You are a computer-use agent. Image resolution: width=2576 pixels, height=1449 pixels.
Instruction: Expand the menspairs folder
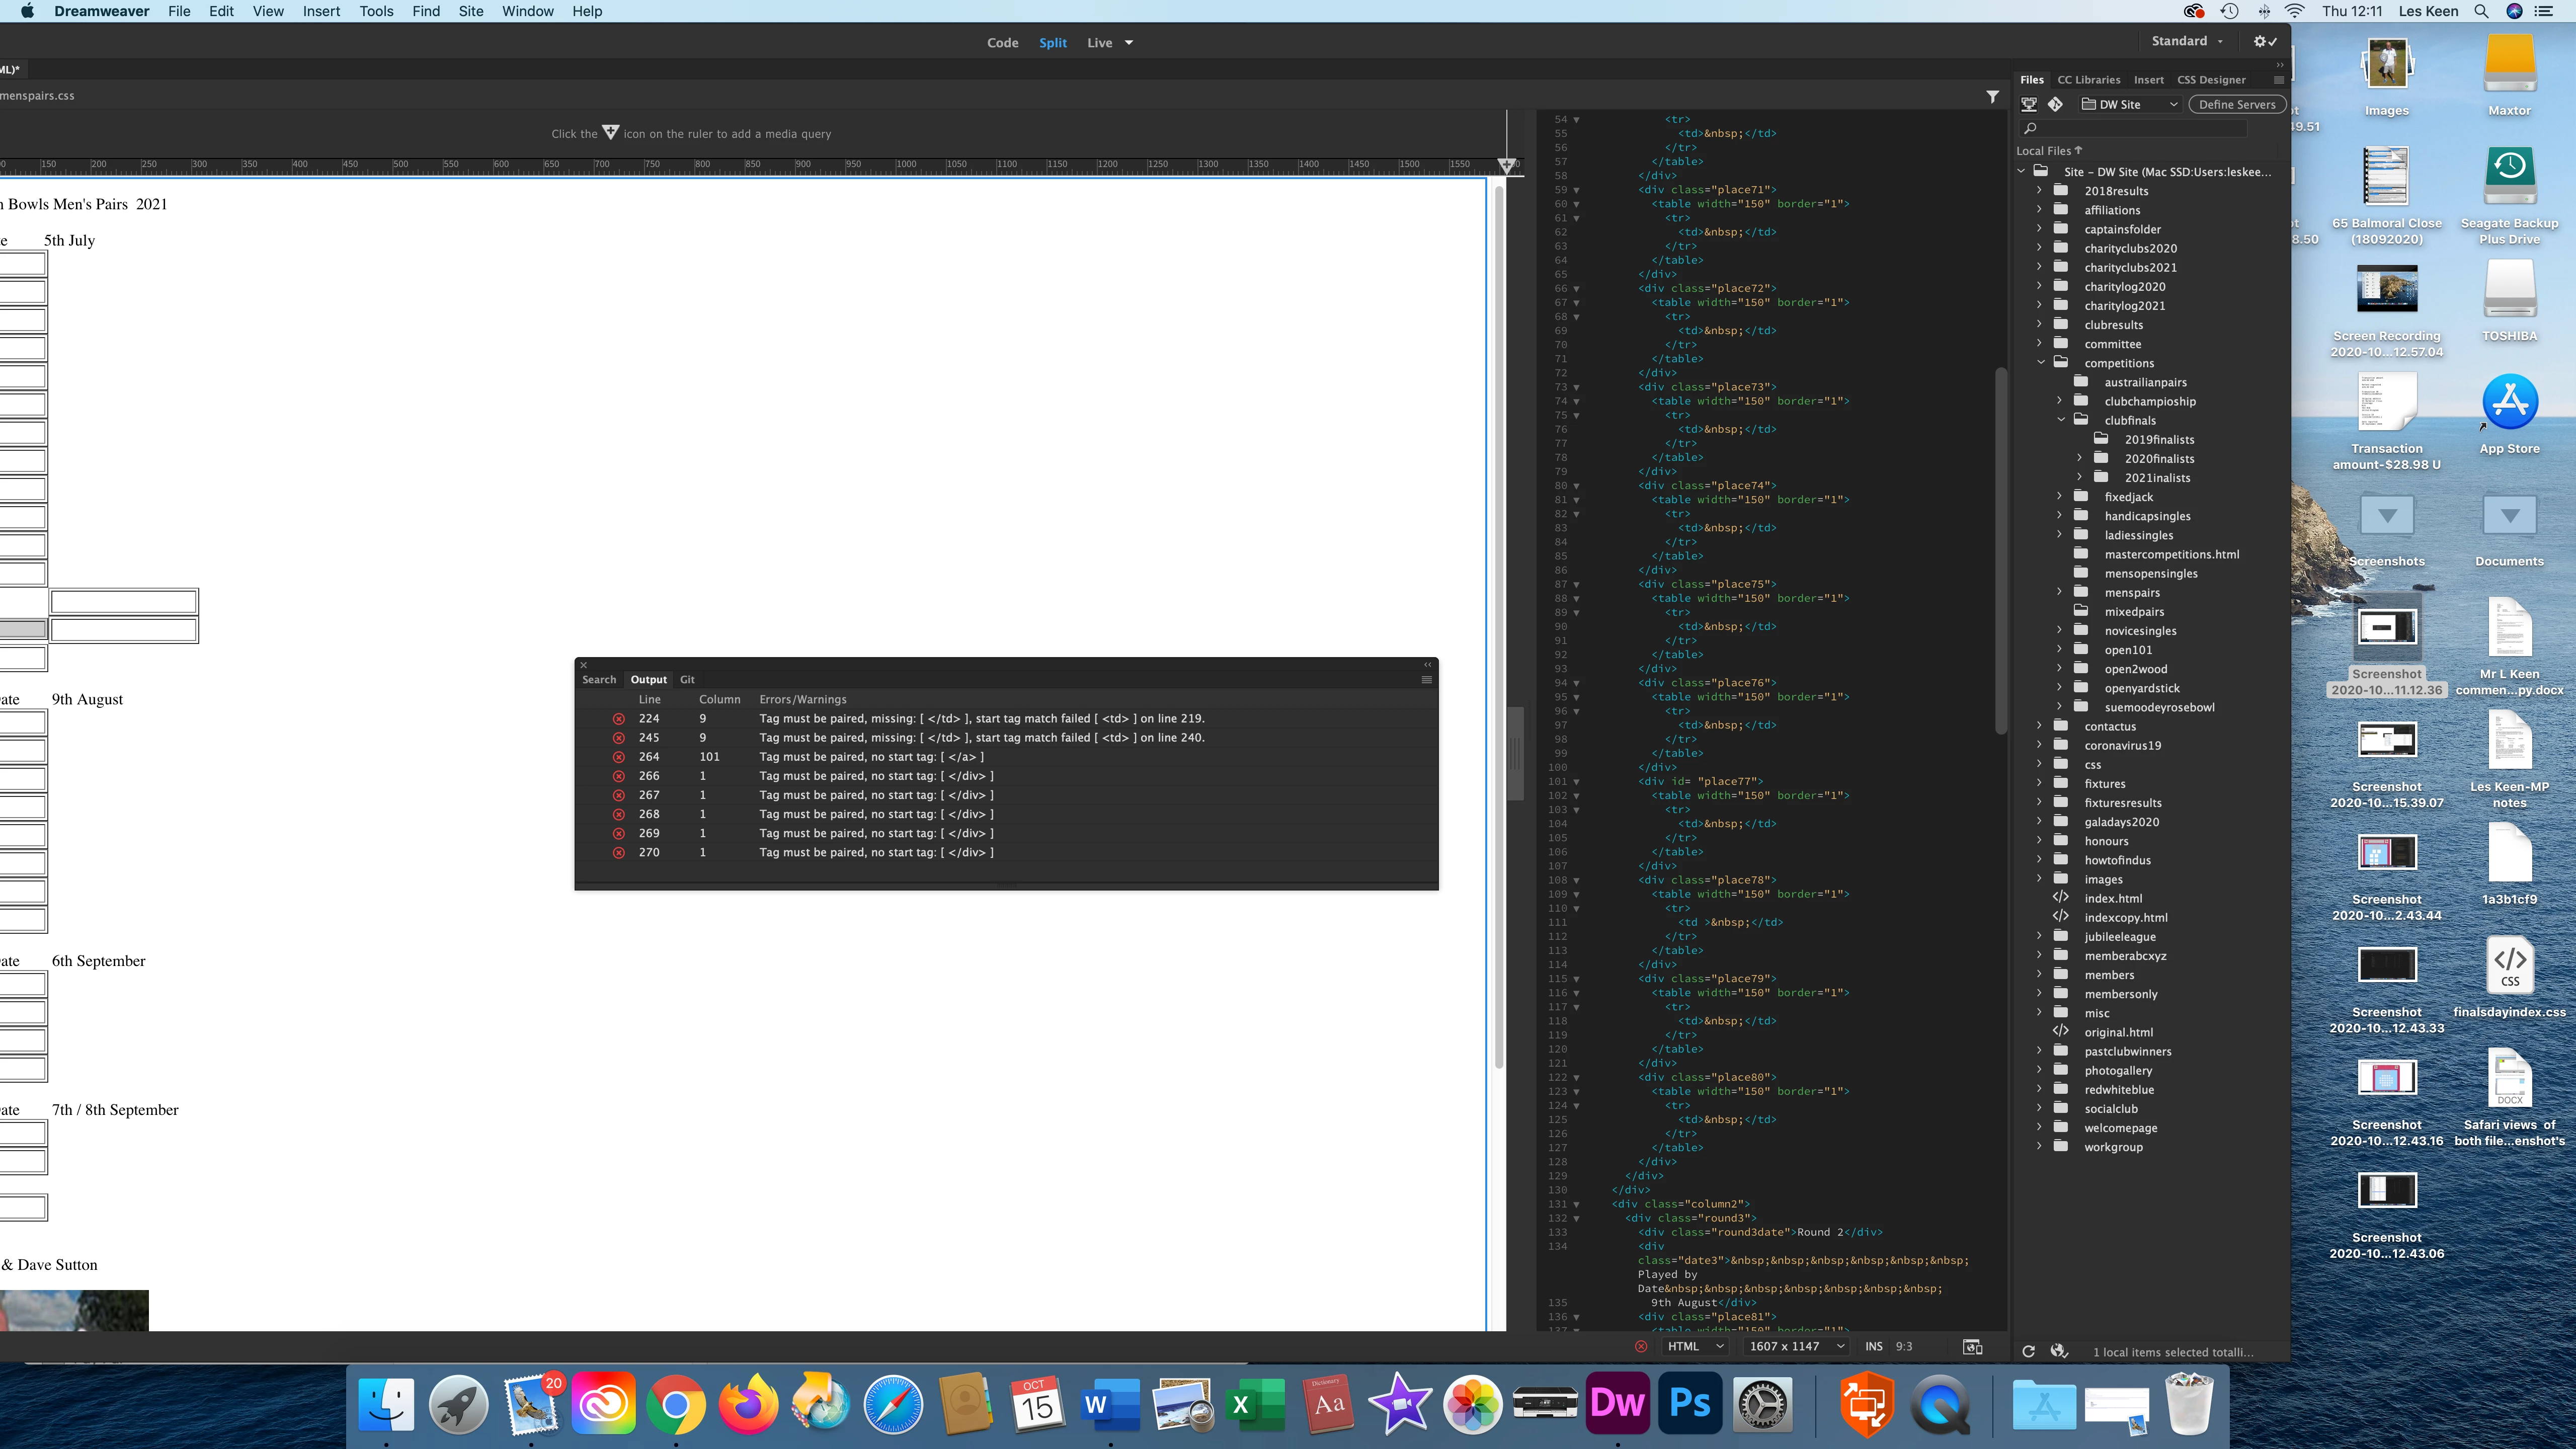tap(2060, 592)
